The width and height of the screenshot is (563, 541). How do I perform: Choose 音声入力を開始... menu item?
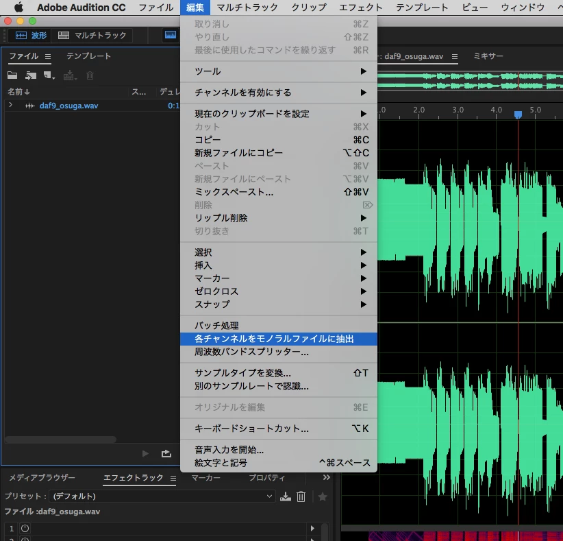[x=279, y=450]
